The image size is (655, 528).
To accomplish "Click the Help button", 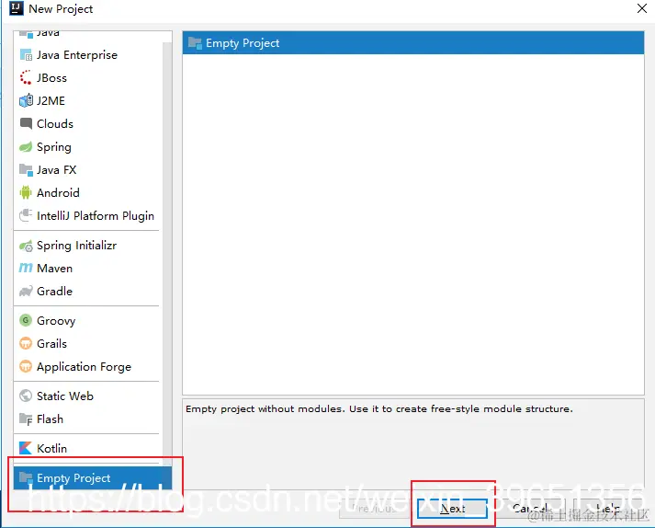I will 608,509.
